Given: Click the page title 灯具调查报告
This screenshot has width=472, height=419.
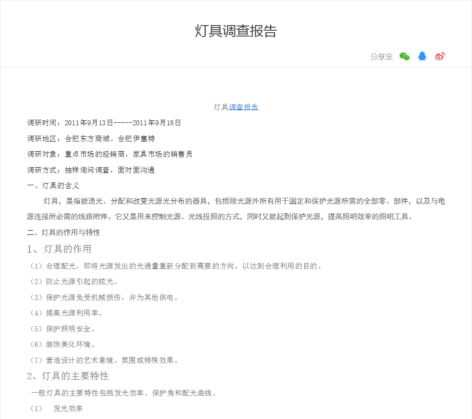Looking at the screenshot, I should point(236,31).
